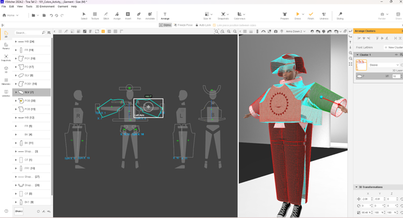Click the Prepare garment icon
This screenshot has height=218, width=403.
pyautogui.click(x=285, y=15)
